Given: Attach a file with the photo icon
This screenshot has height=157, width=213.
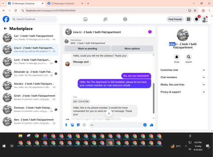Looking at the screenshot, I should pos(72,125).
